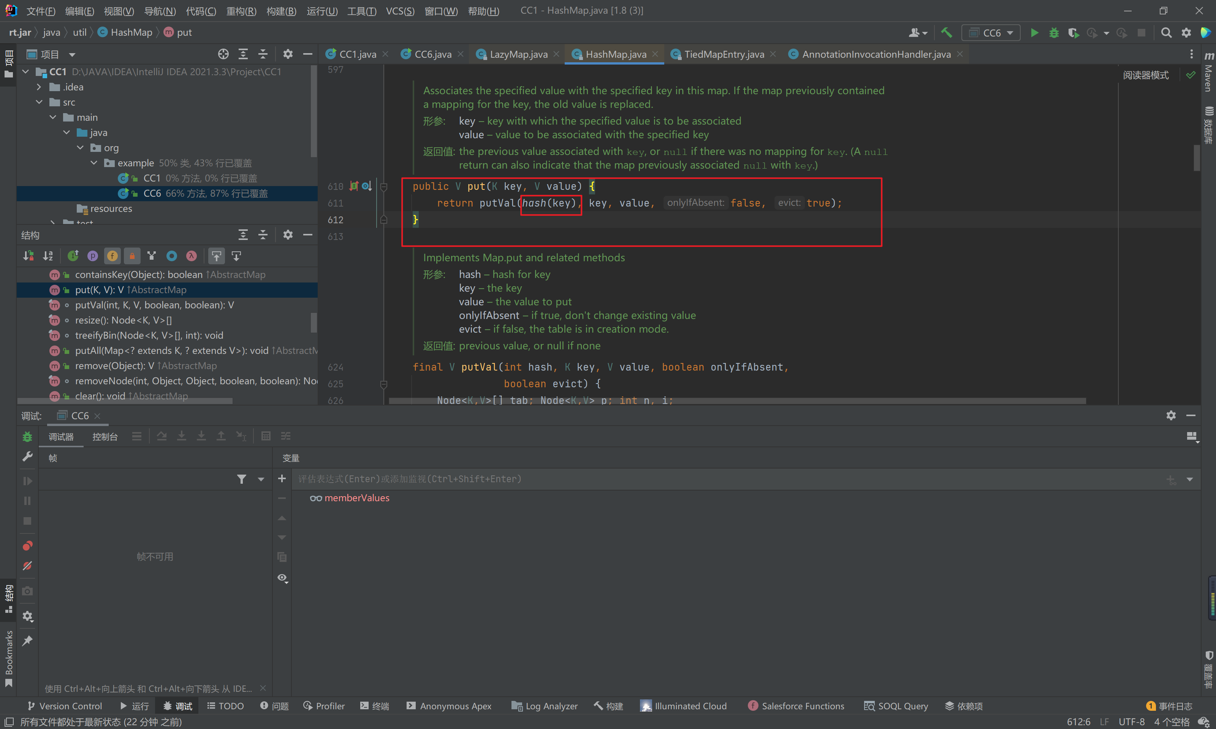Screen dimensions: 1216x729
Task: Expand the .idea folder node
Action: [39, 87]
